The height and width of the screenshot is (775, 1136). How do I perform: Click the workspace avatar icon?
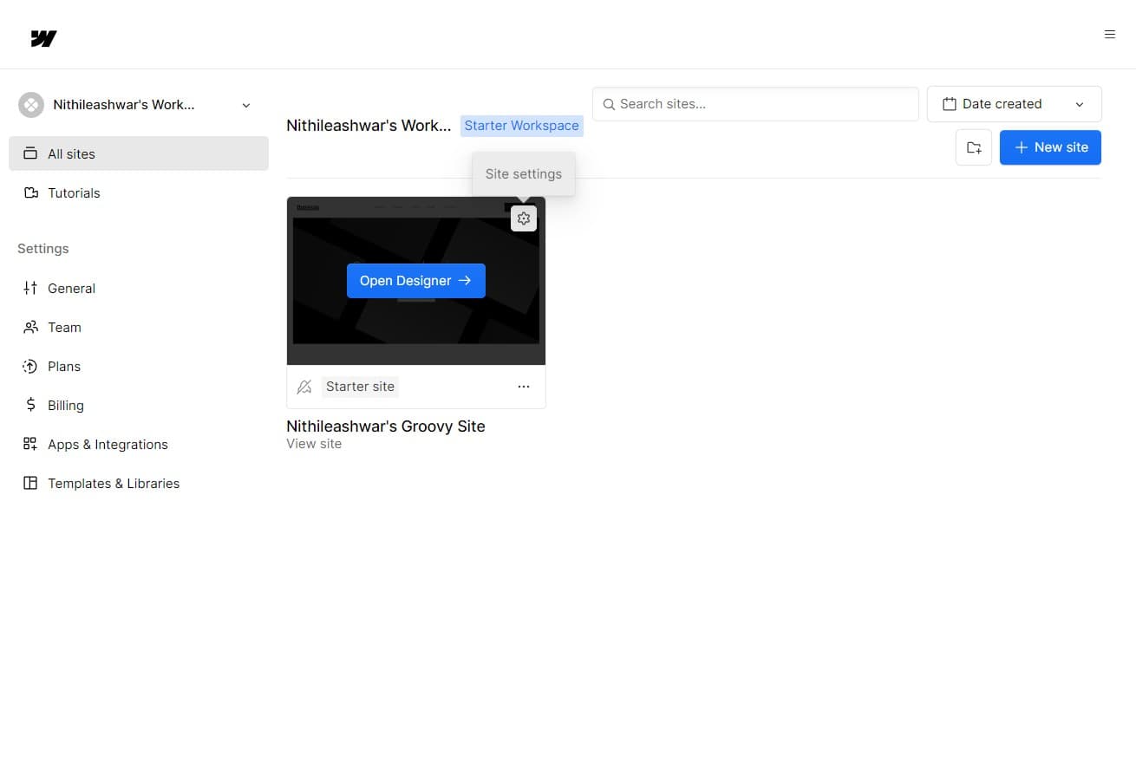31,105
